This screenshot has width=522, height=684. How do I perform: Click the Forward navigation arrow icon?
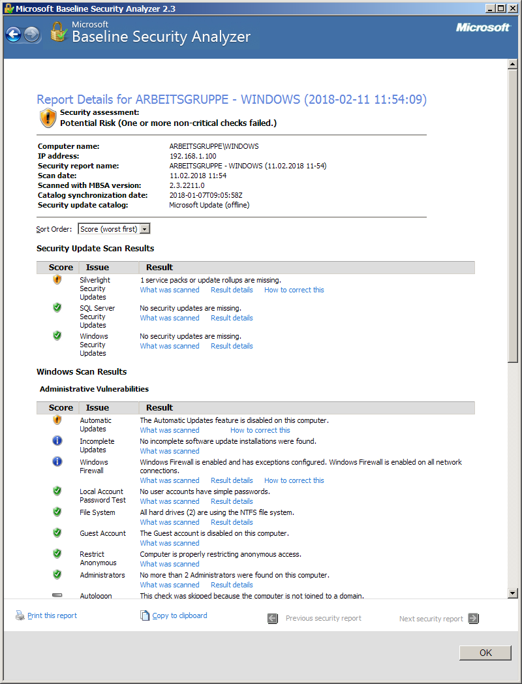pyautogui.click(x=32, y=35)
